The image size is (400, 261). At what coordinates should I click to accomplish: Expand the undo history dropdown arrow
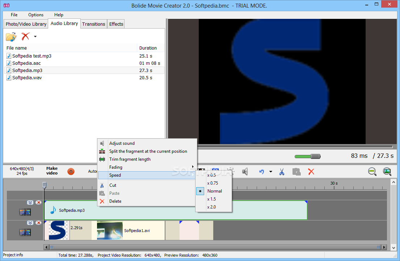271,172
